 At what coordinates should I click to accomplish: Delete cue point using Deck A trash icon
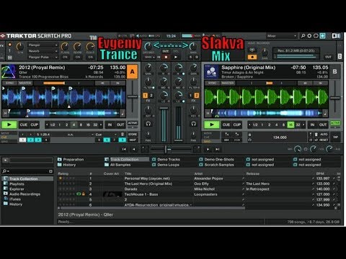pos(123,135)
